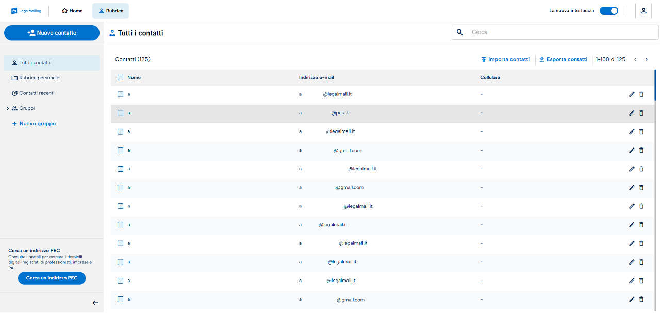The image size is (660, 313).
Task: Toggle La nuova interfaccia switch
Action: [609, 11]
